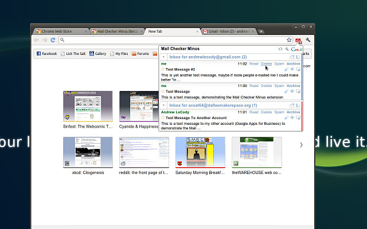Mark the 11:00 message as Read
Screen dimensions: 367x229
[x=253, y=86]
